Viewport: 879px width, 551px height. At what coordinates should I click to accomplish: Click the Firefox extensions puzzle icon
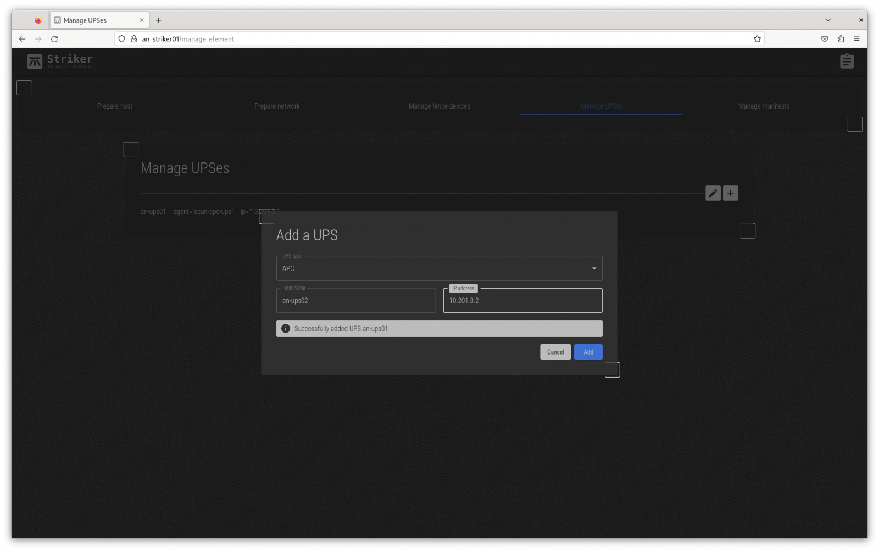(841, 39)
